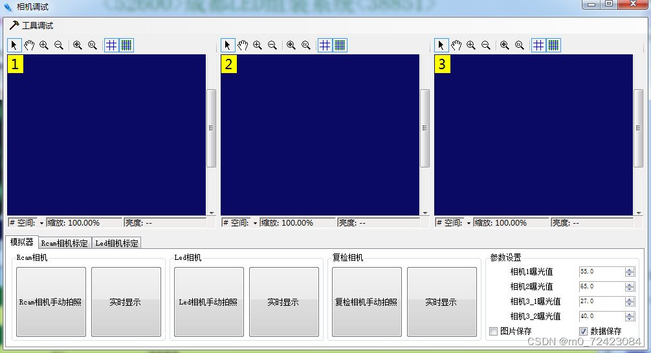Click Rcam相机手动拍照 button

(51, 301)
